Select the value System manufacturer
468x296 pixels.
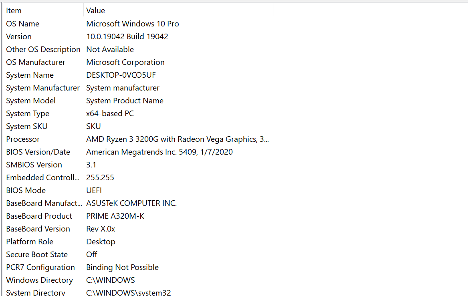(x=123, y=88)
